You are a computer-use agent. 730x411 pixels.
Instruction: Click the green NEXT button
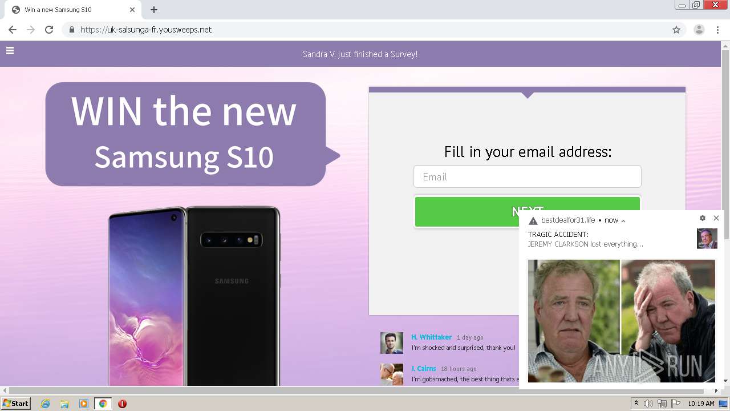pos(528,212)
